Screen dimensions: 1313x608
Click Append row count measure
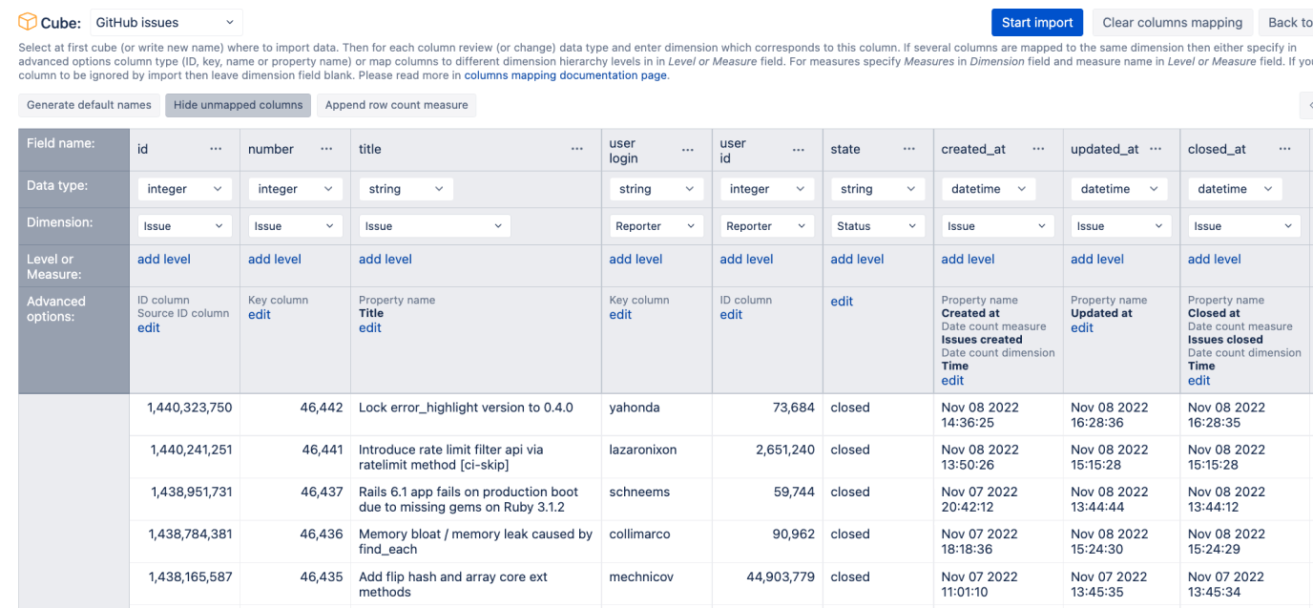396,105
